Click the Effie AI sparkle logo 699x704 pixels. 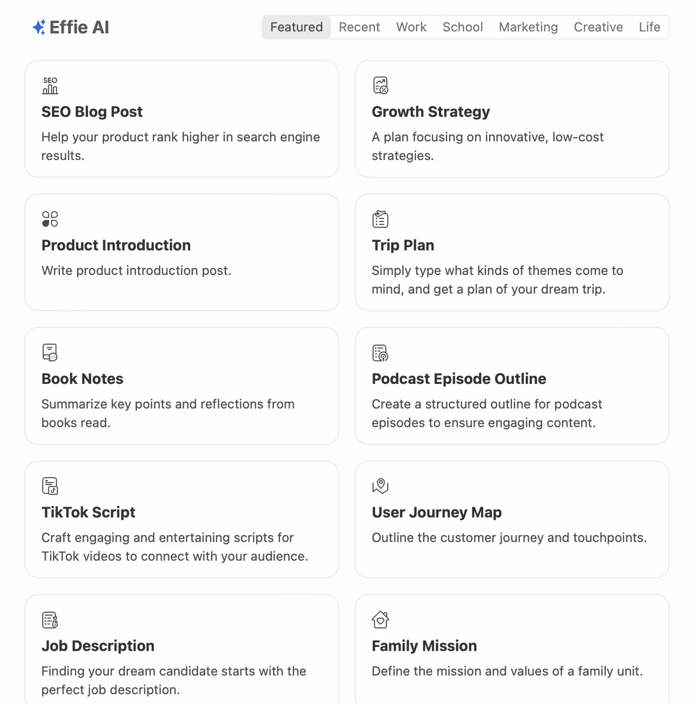[39, 28]
